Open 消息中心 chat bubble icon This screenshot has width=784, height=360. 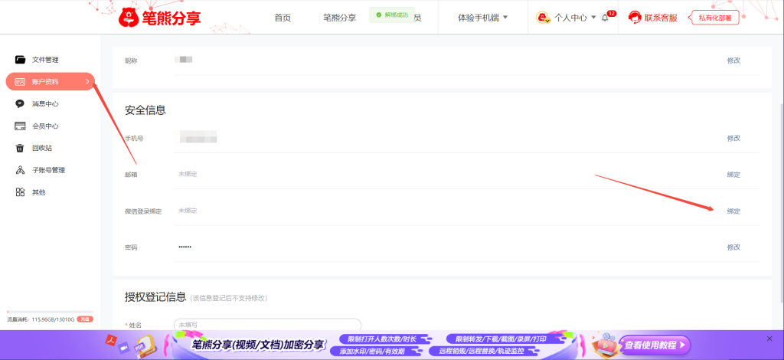tap(21, 104)
